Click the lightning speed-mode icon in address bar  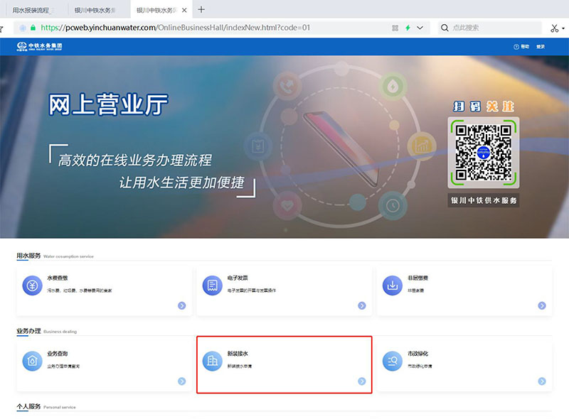[408, 28]
